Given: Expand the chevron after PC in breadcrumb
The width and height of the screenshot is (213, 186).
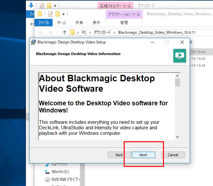Looking at the screenshot, I should pyautogui.click(x=90, y=32).
